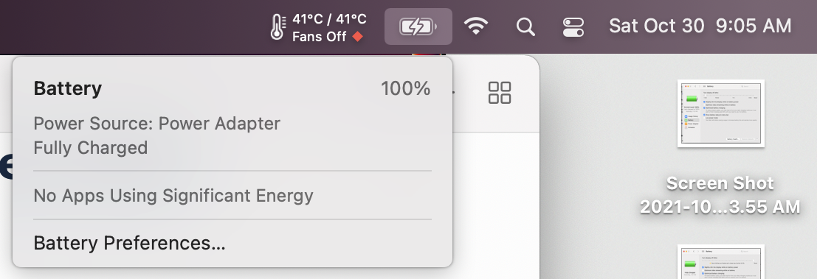The width and height of the screenshot is (817, 279).
Task: Click the 41°C / 41°C temperature readout
Action: (329, 19)
